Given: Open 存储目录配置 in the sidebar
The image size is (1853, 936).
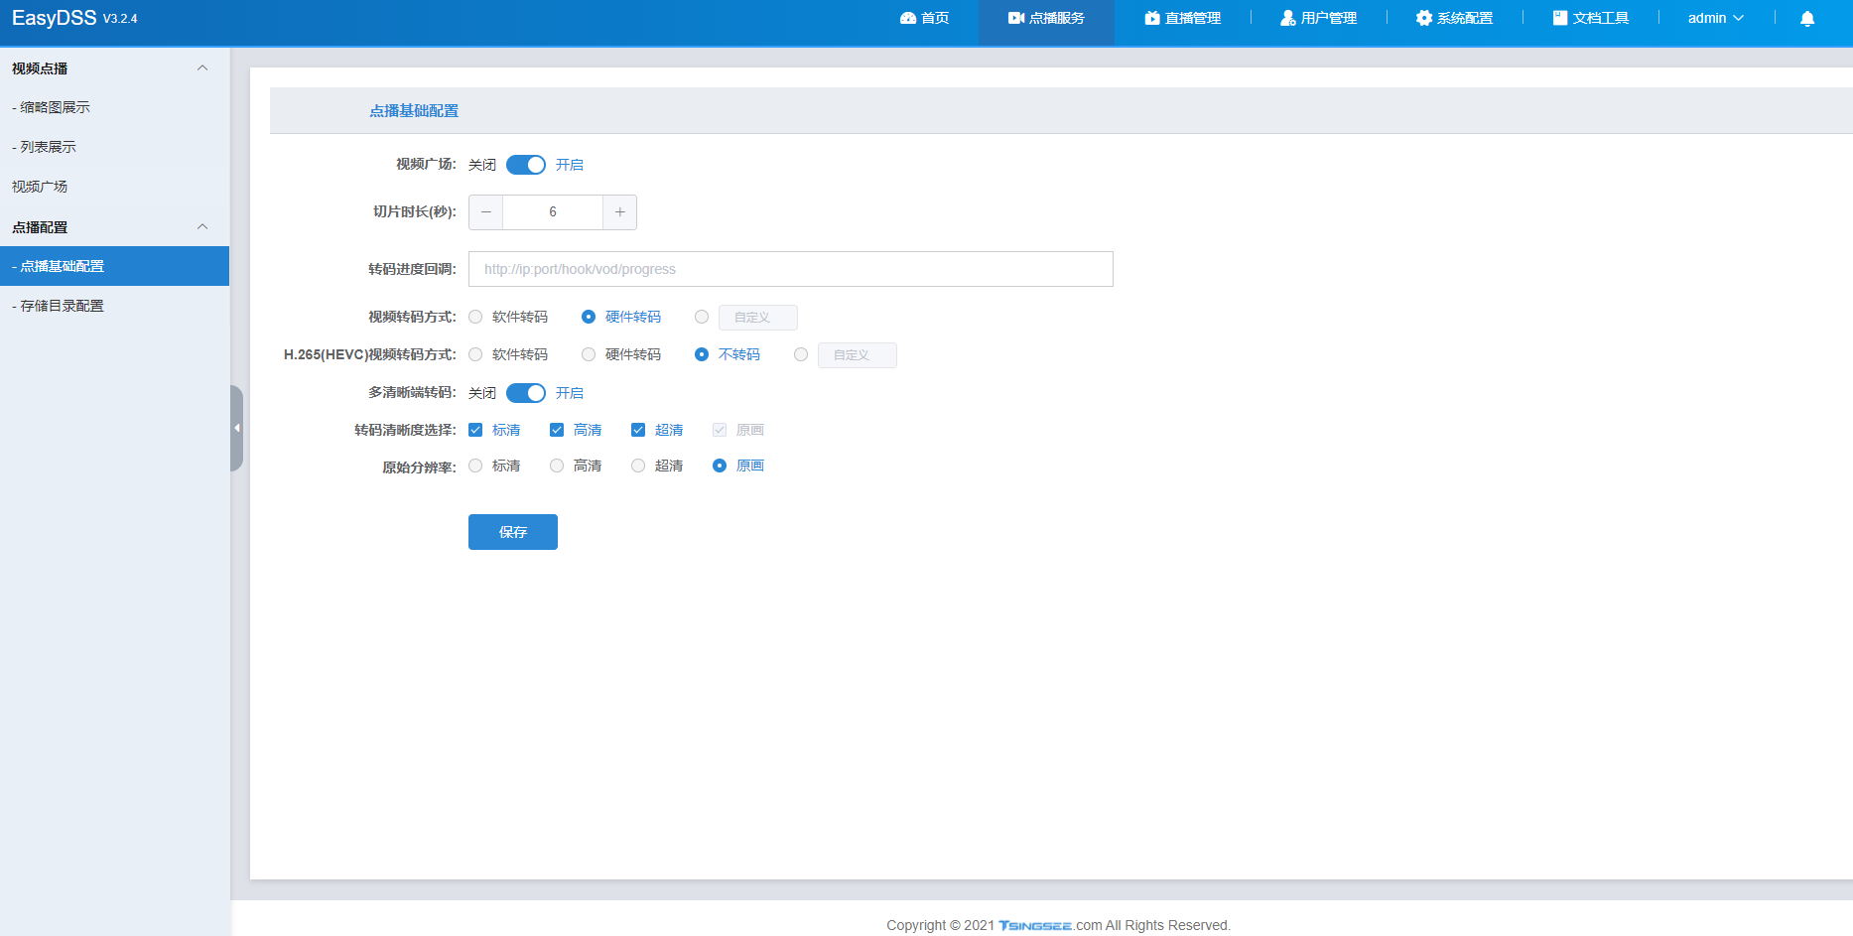Looking at the screenshot, I should pos(114,306).
